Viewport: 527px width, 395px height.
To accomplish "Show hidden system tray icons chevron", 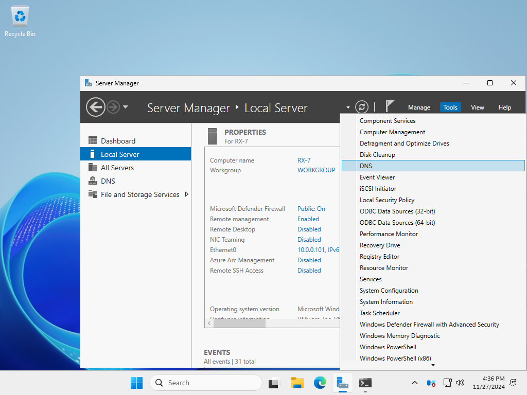I will point(415,383).
